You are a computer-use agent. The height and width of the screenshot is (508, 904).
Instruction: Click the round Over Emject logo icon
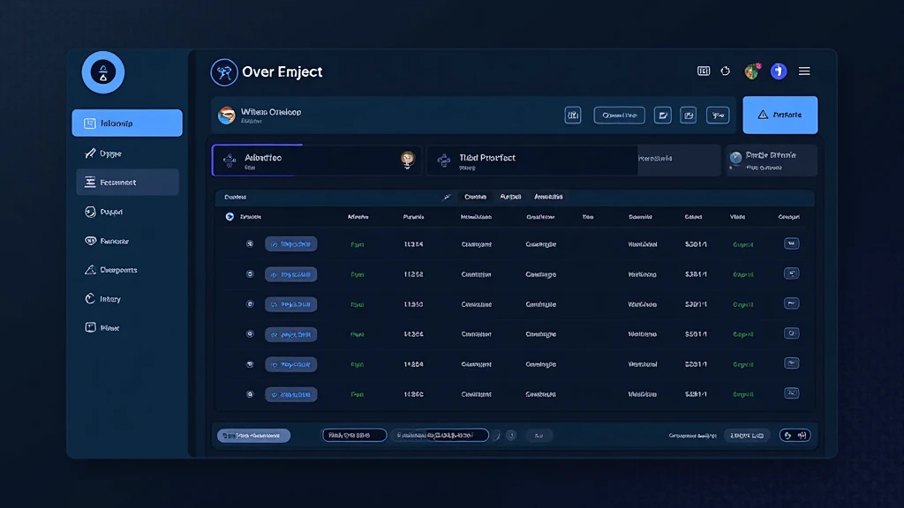pyautogui.click(x=224, y=72)
